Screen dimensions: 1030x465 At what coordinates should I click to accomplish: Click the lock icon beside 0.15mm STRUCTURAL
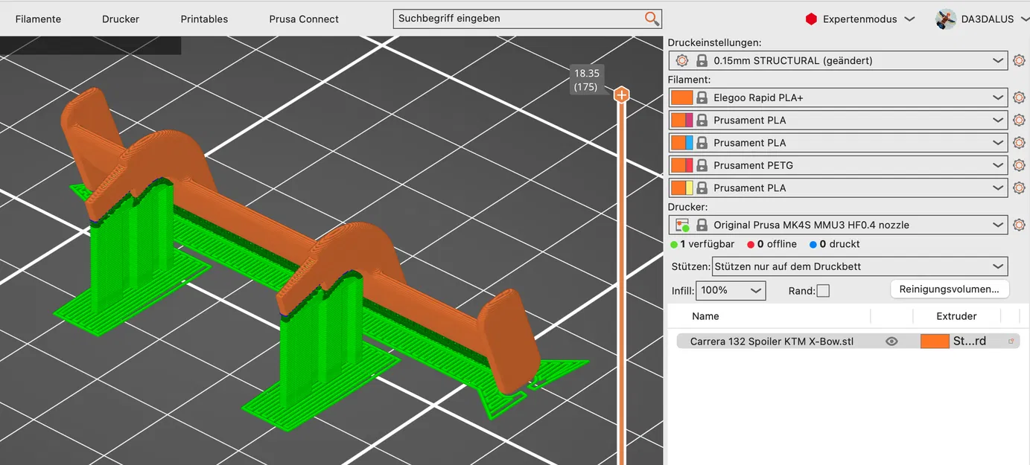pos(702,60)
